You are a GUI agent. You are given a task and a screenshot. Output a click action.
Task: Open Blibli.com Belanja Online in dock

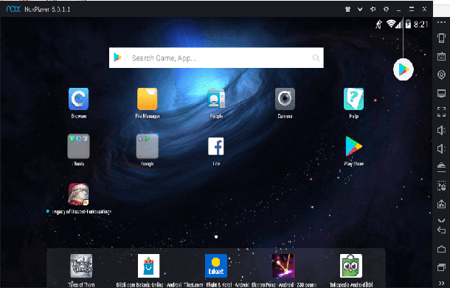pos(148,266)
